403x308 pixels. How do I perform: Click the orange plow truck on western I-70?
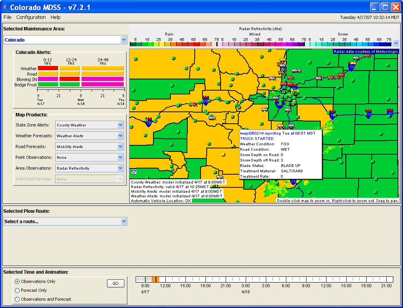tap(193, 104)
